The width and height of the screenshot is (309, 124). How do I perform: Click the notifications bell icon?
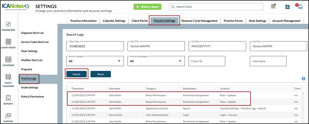pyautogui.click(x=300, y=7)
